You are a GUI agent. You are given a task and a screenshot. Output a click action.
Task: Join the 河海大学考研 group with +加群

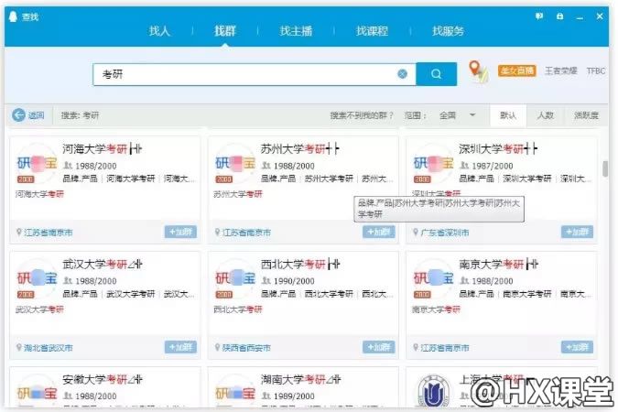click(180, 232)
